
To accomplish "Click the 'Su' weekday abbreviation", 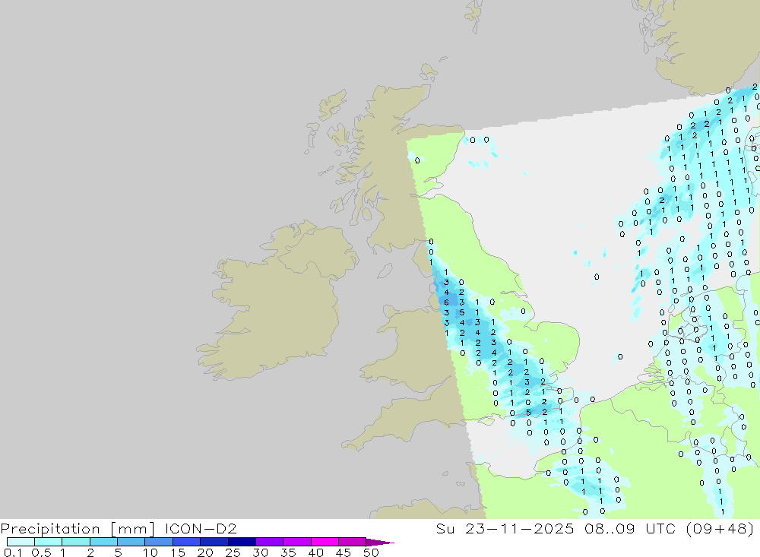I will coord(445,528).
